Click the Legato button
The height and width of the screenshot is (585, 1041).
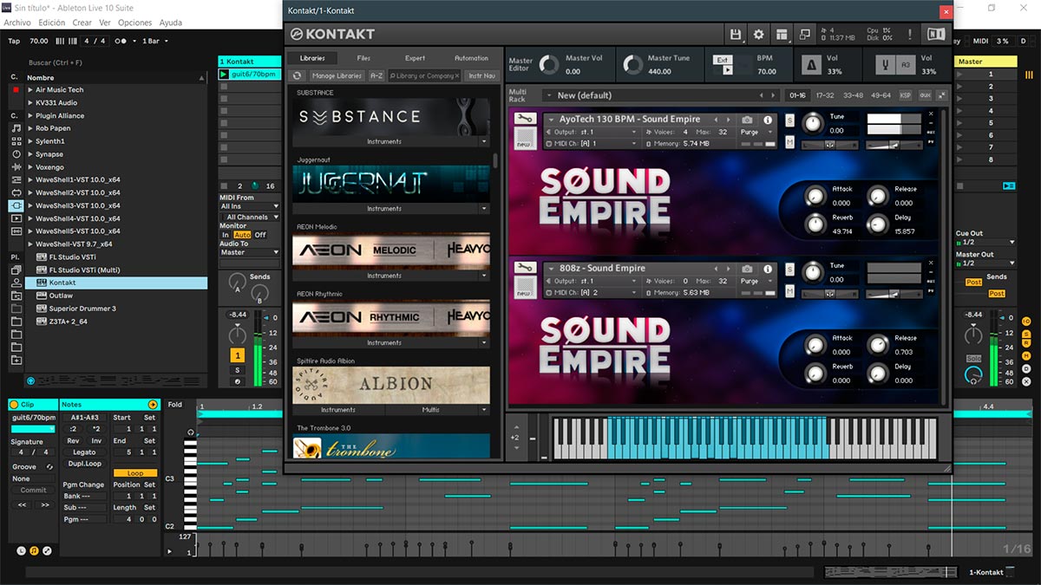pyautogui.click(x=84, y=452)
